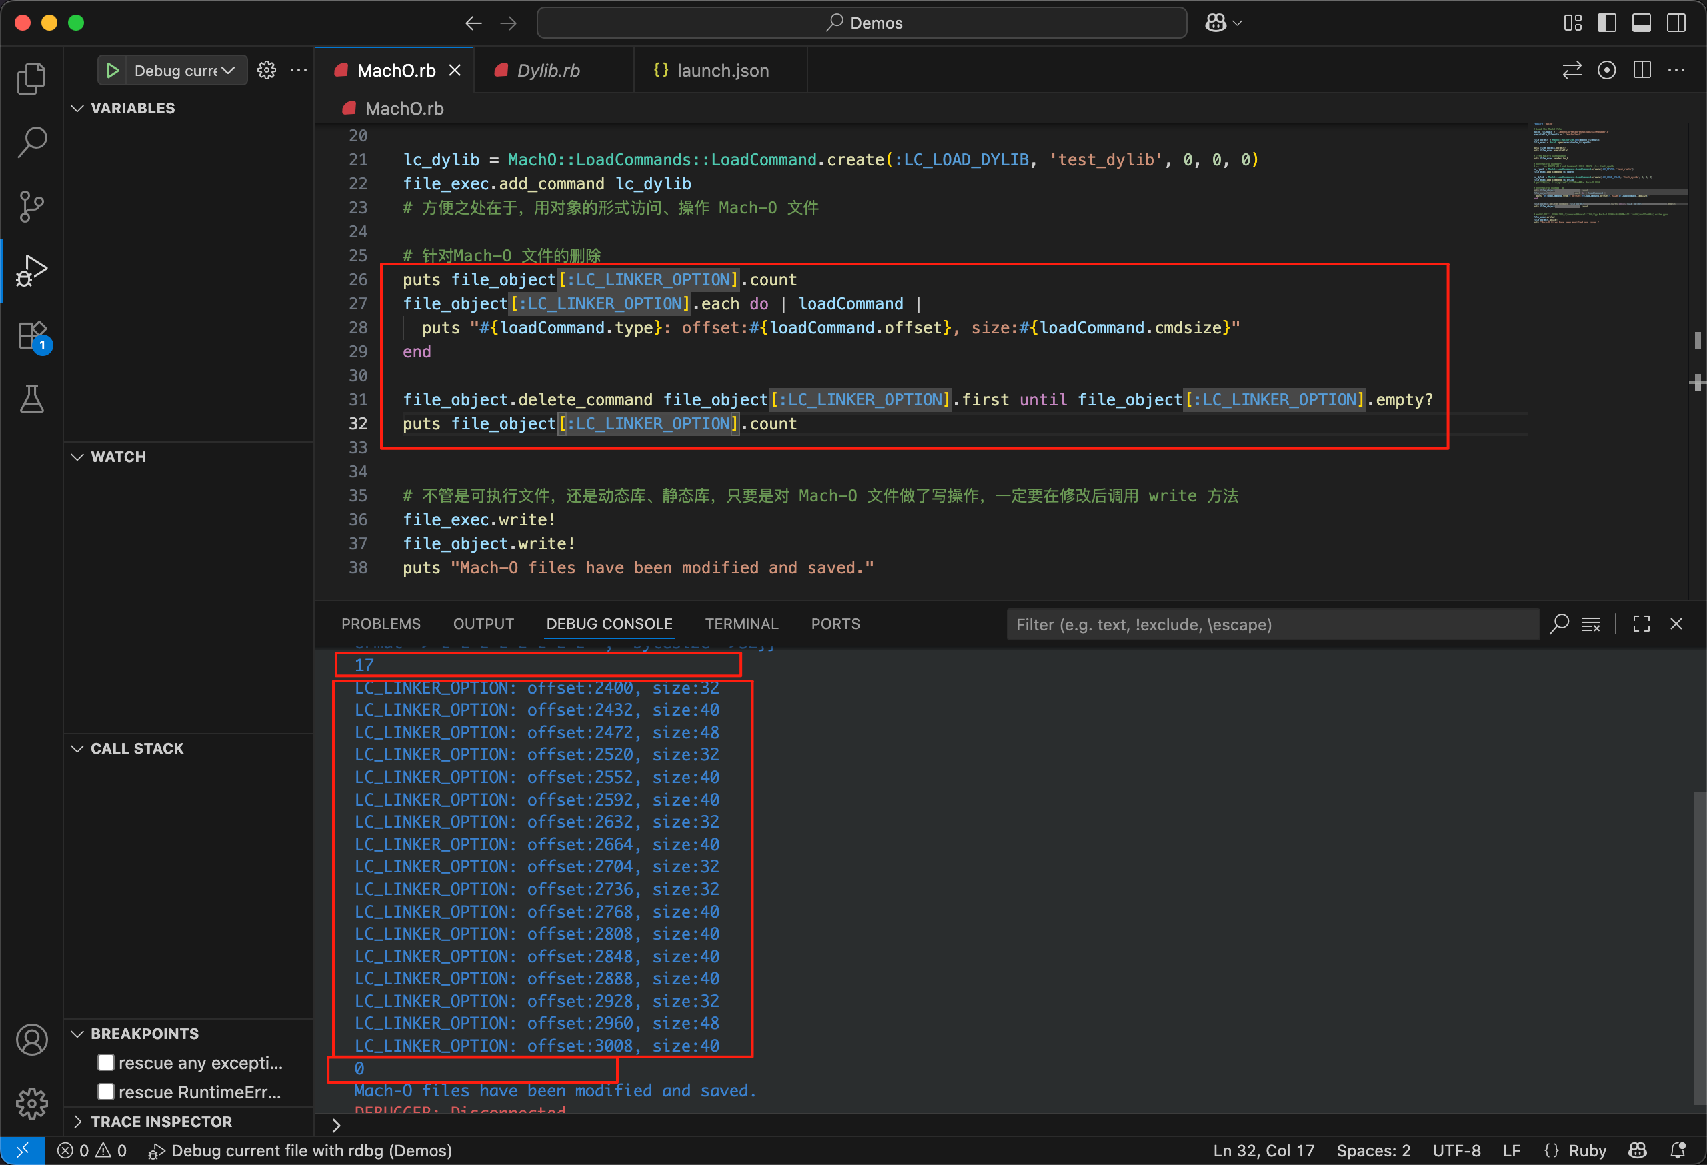Start debugging with green play button
The height and width of the screenshot is (1165, 1707).
click(x=113, y=71)
